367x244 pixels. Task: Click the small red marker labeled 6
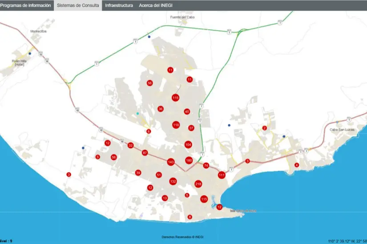click(149, 131)
